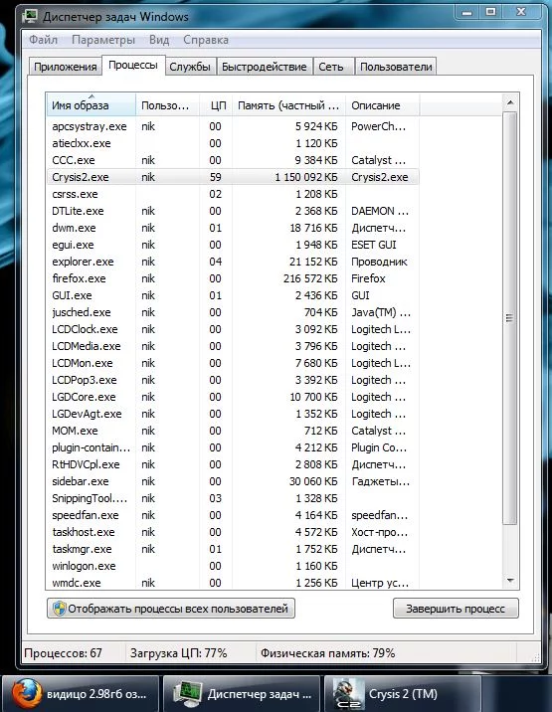Open the Вид menu

point(159,40)
